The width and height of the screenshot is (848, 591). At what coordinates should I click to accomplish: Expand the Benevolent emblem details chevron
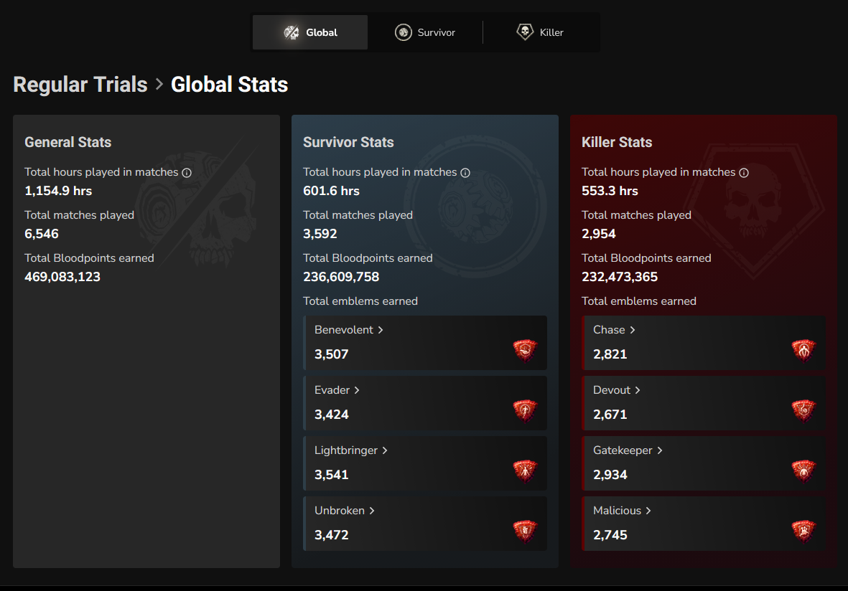pyautogui.click(x=381, y=330)
